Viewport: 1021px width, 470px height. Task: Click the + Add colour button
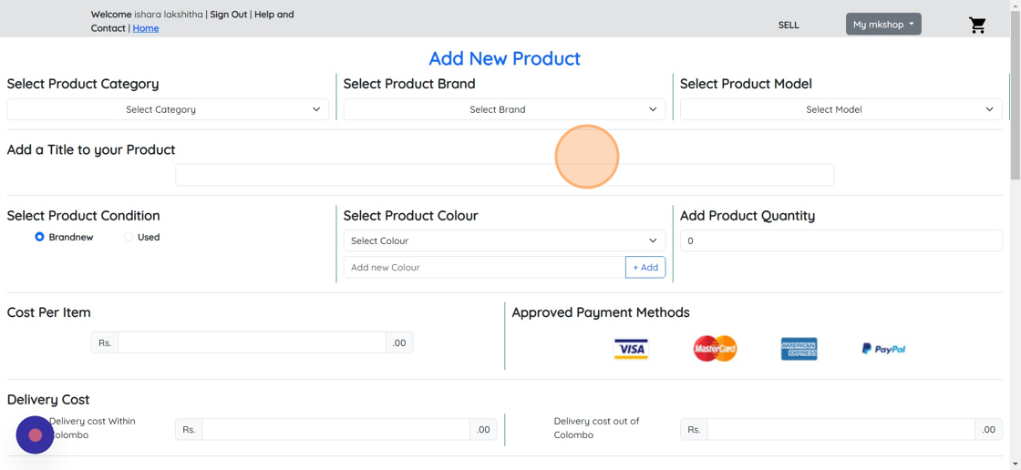point(645,267)
